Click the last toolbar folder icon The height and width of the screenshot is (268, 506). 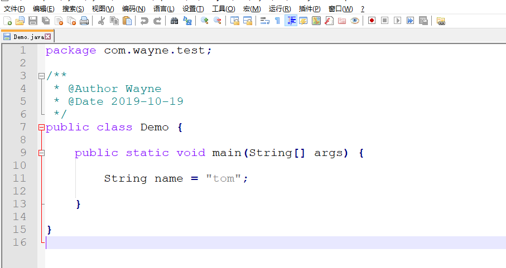pyautogui.click(x=441, y=21)
